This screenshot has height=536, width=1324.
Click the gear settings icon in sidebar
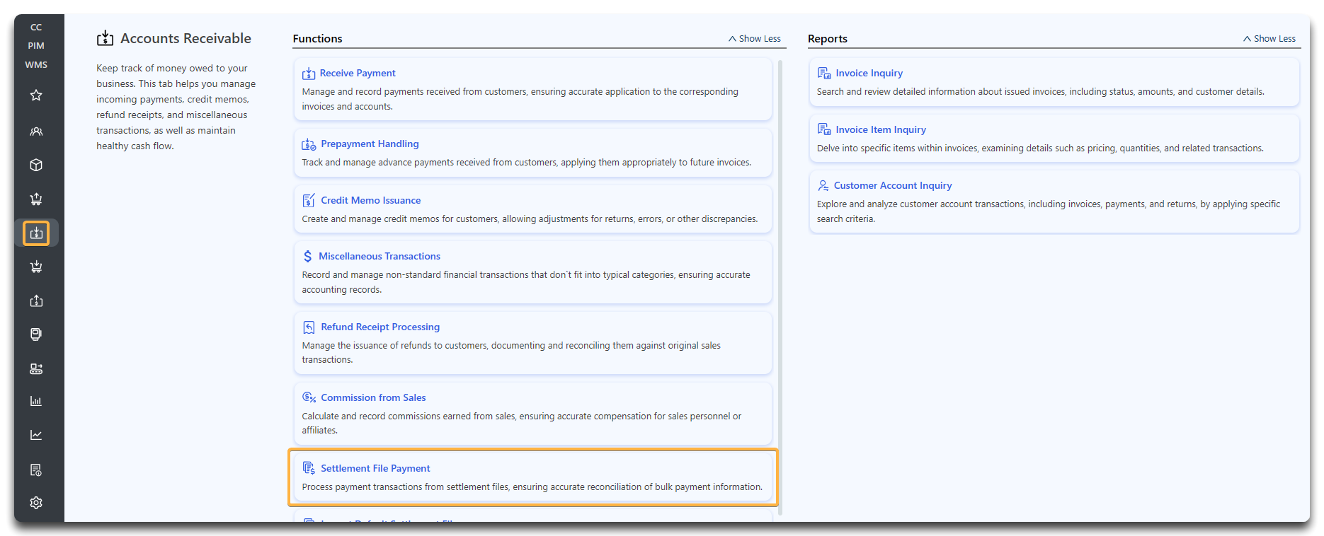(36, 503)
